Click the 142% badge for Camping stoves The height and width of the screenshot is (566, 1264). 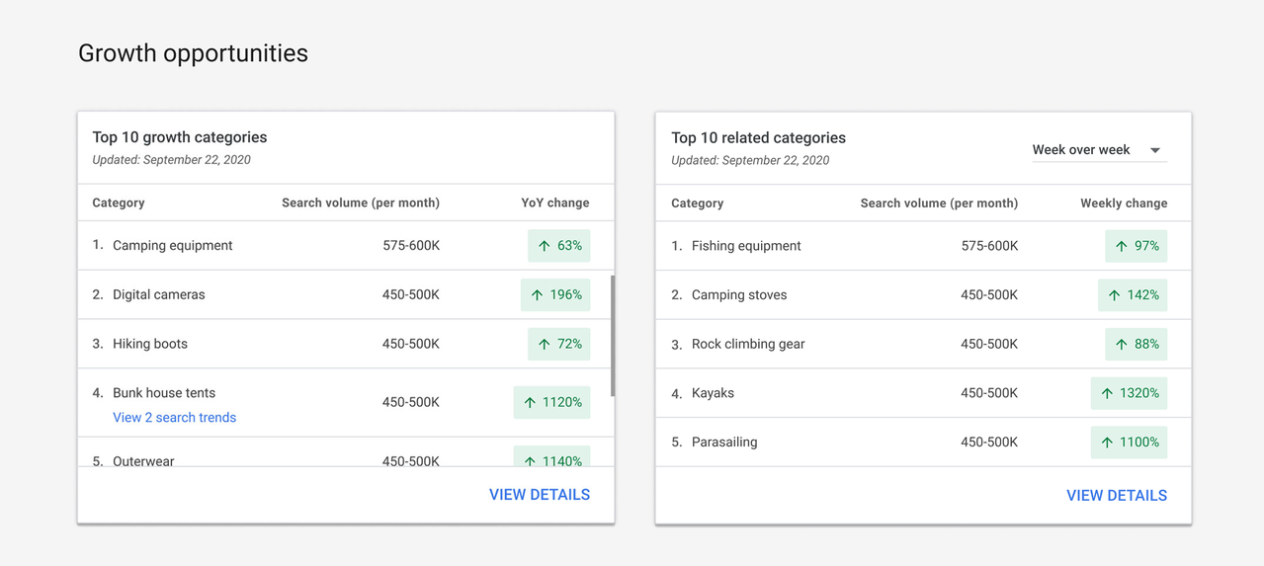pos(1133,294)
